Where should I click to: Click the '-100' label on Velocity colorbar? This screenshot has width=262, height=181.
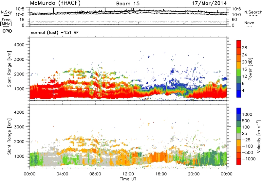click(248, 146)
